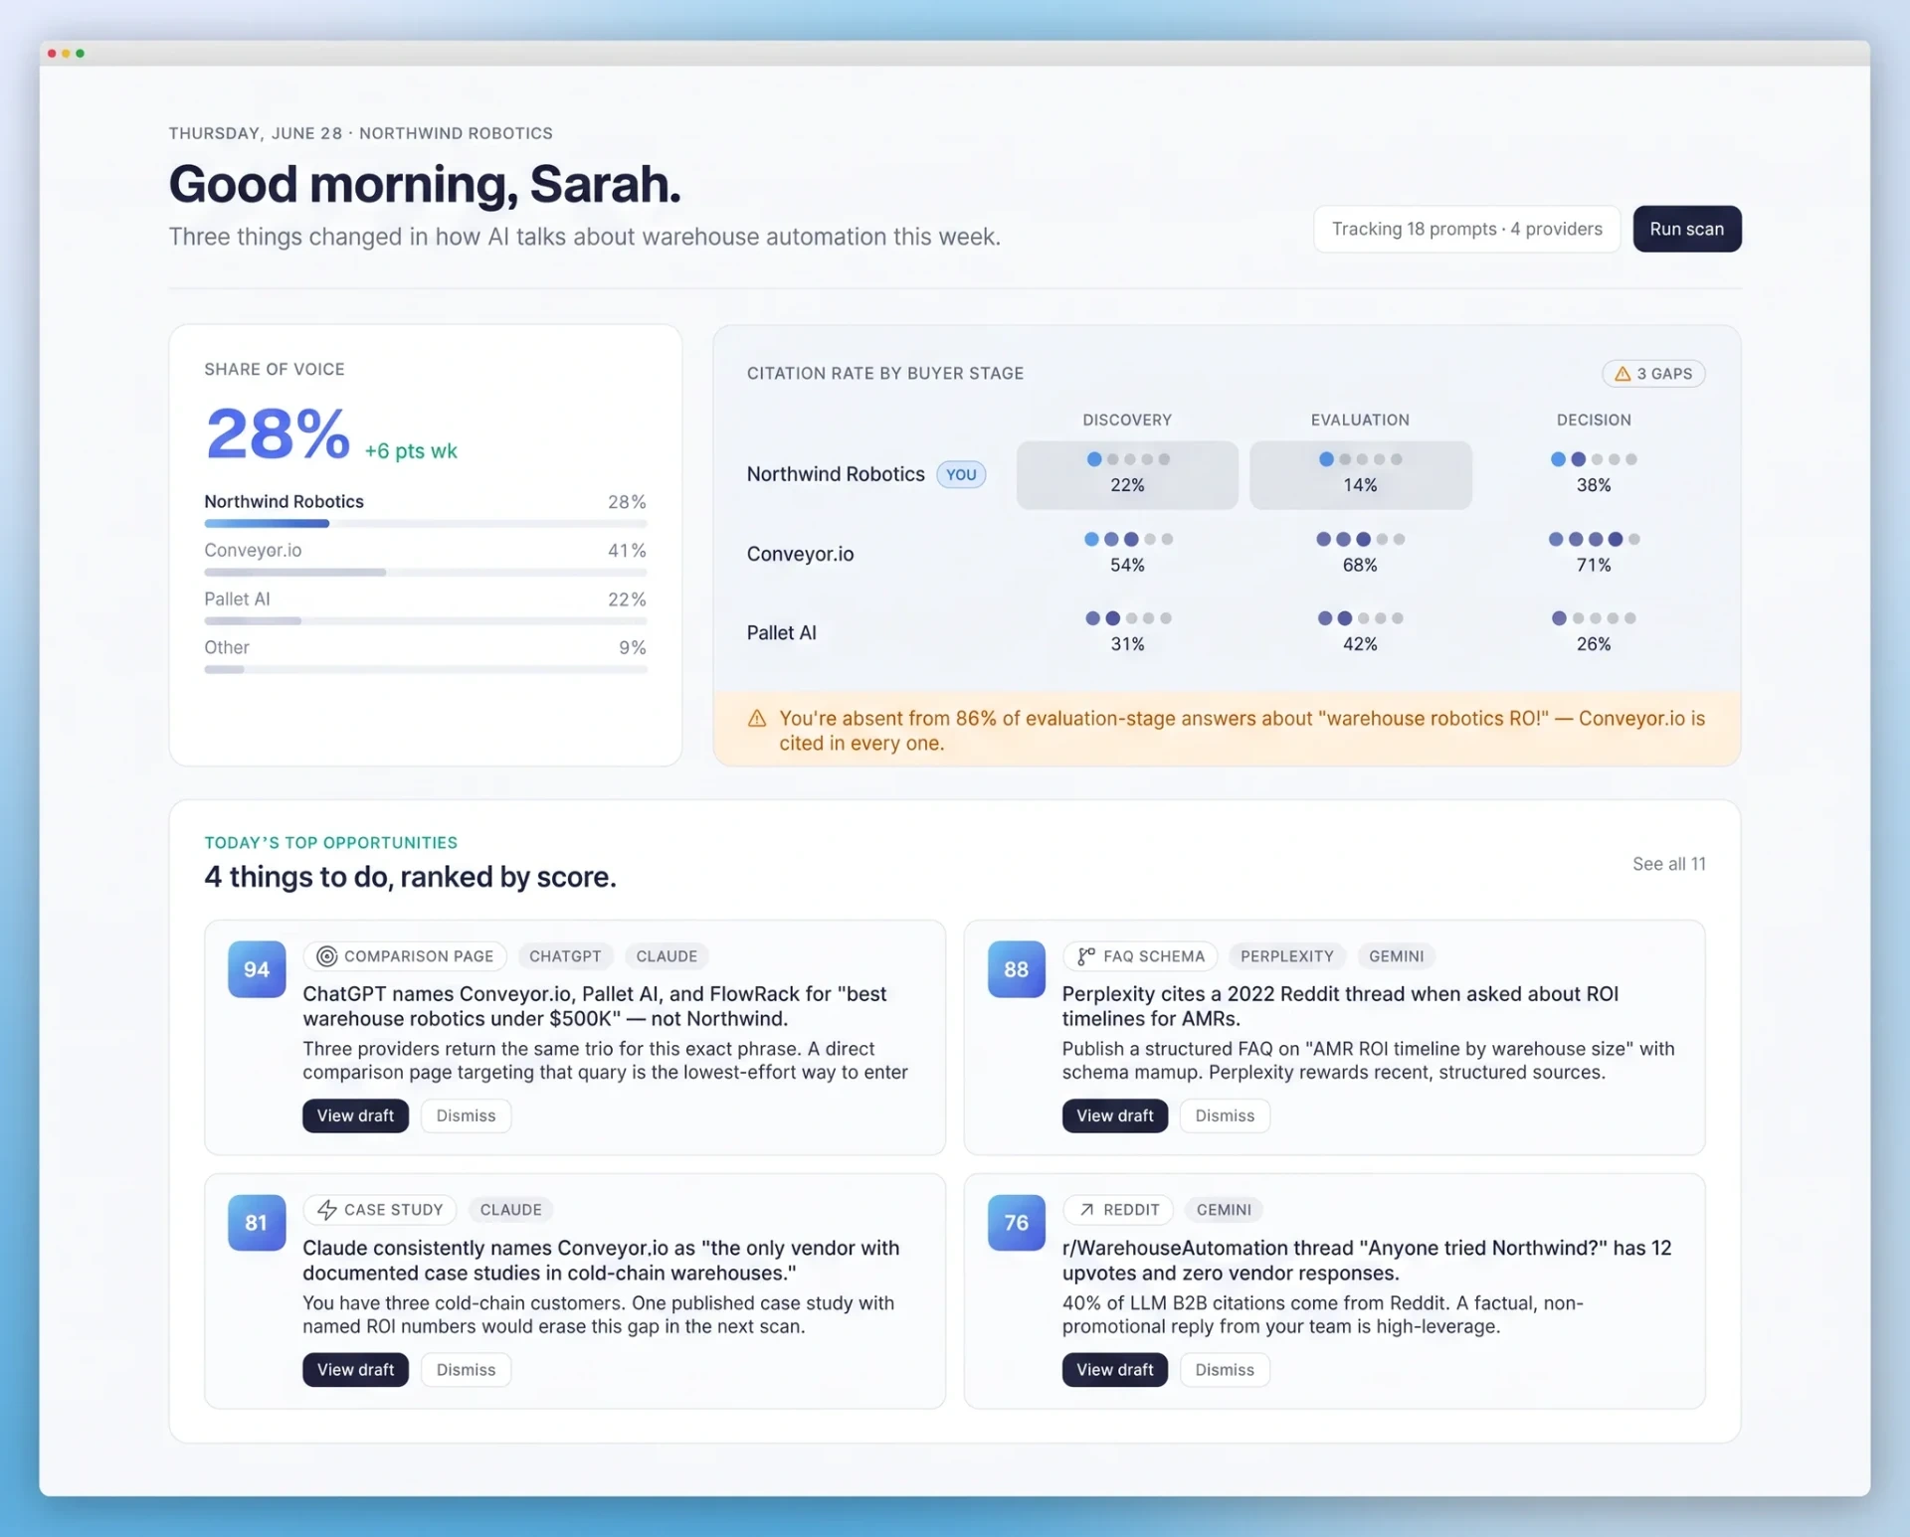Open Tracking 18 prompts · 4 providers pill
Image resolution: width=1910 pixels, height=1537 pixels.
[1466, 229]
